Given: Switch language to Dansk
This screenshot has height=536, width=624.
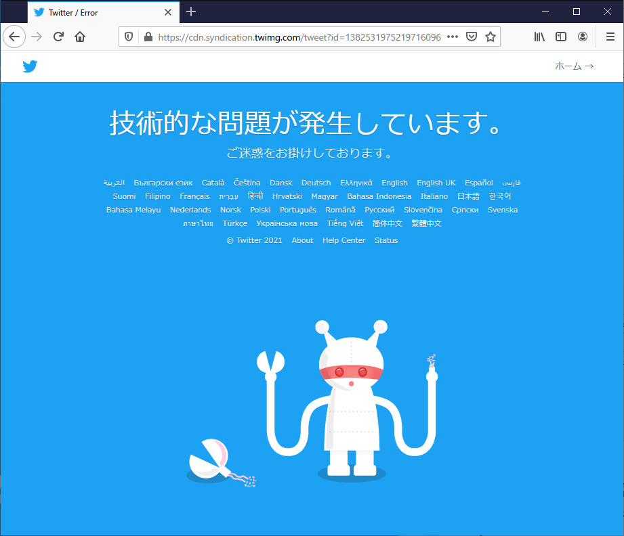Looking at the screenshot, I should click(x=281, y=183).
